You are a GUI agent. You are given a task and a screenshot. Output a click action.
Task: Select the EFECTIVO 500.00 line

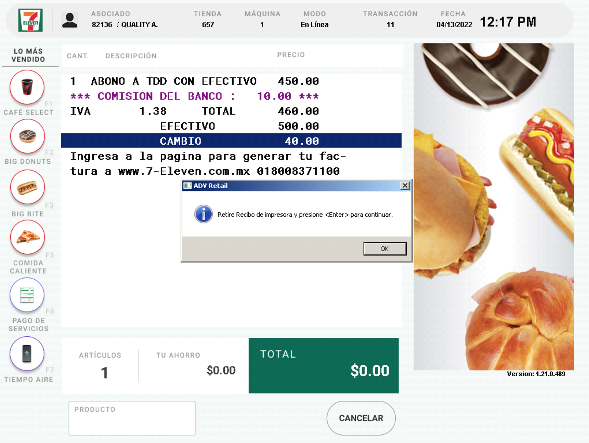coord(239,126)
